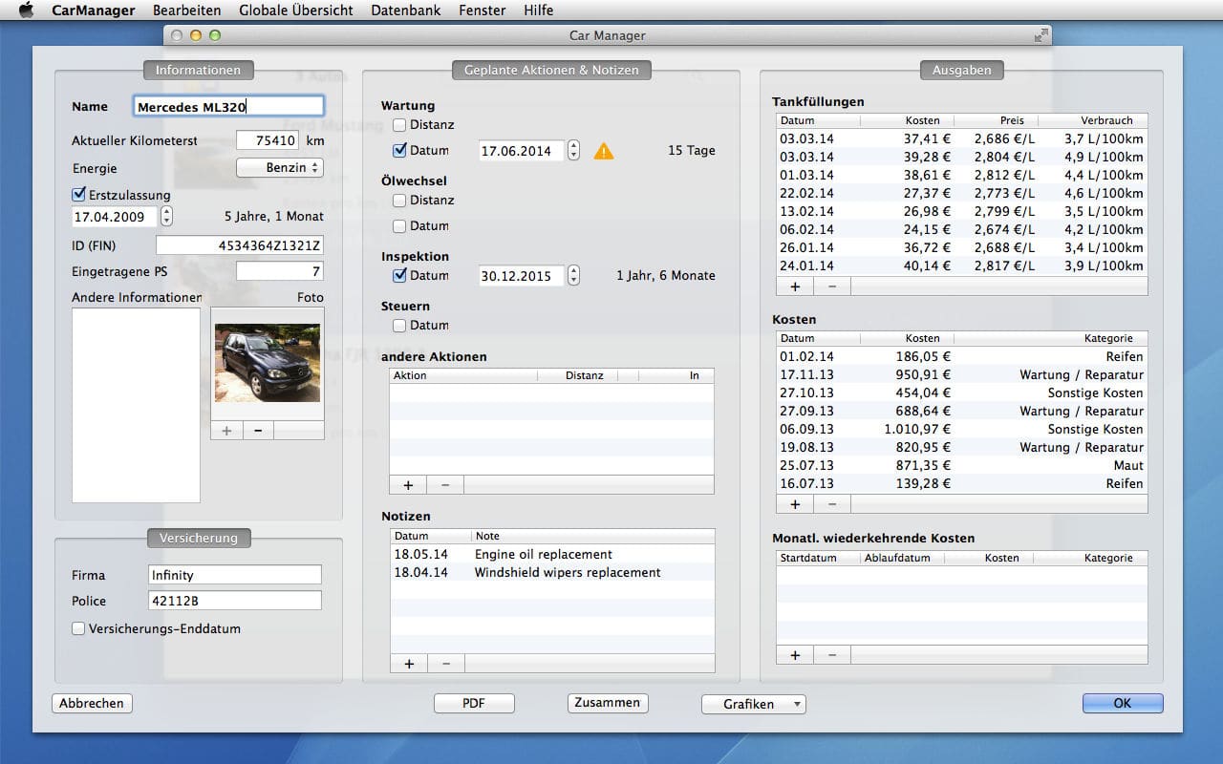The image size is (1223, 764).
Task: Export with the PDF button
Action: 474,704
